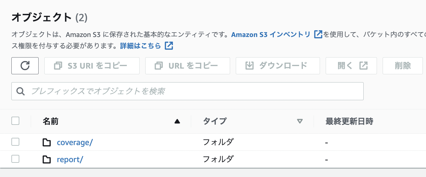
Task: Click the 最終更新日時 column header
Action: (x=349, y=121)
